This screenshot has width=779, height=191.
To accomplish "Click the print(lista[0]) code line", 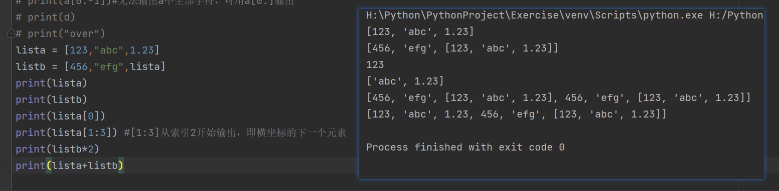I will coord(60,116).
